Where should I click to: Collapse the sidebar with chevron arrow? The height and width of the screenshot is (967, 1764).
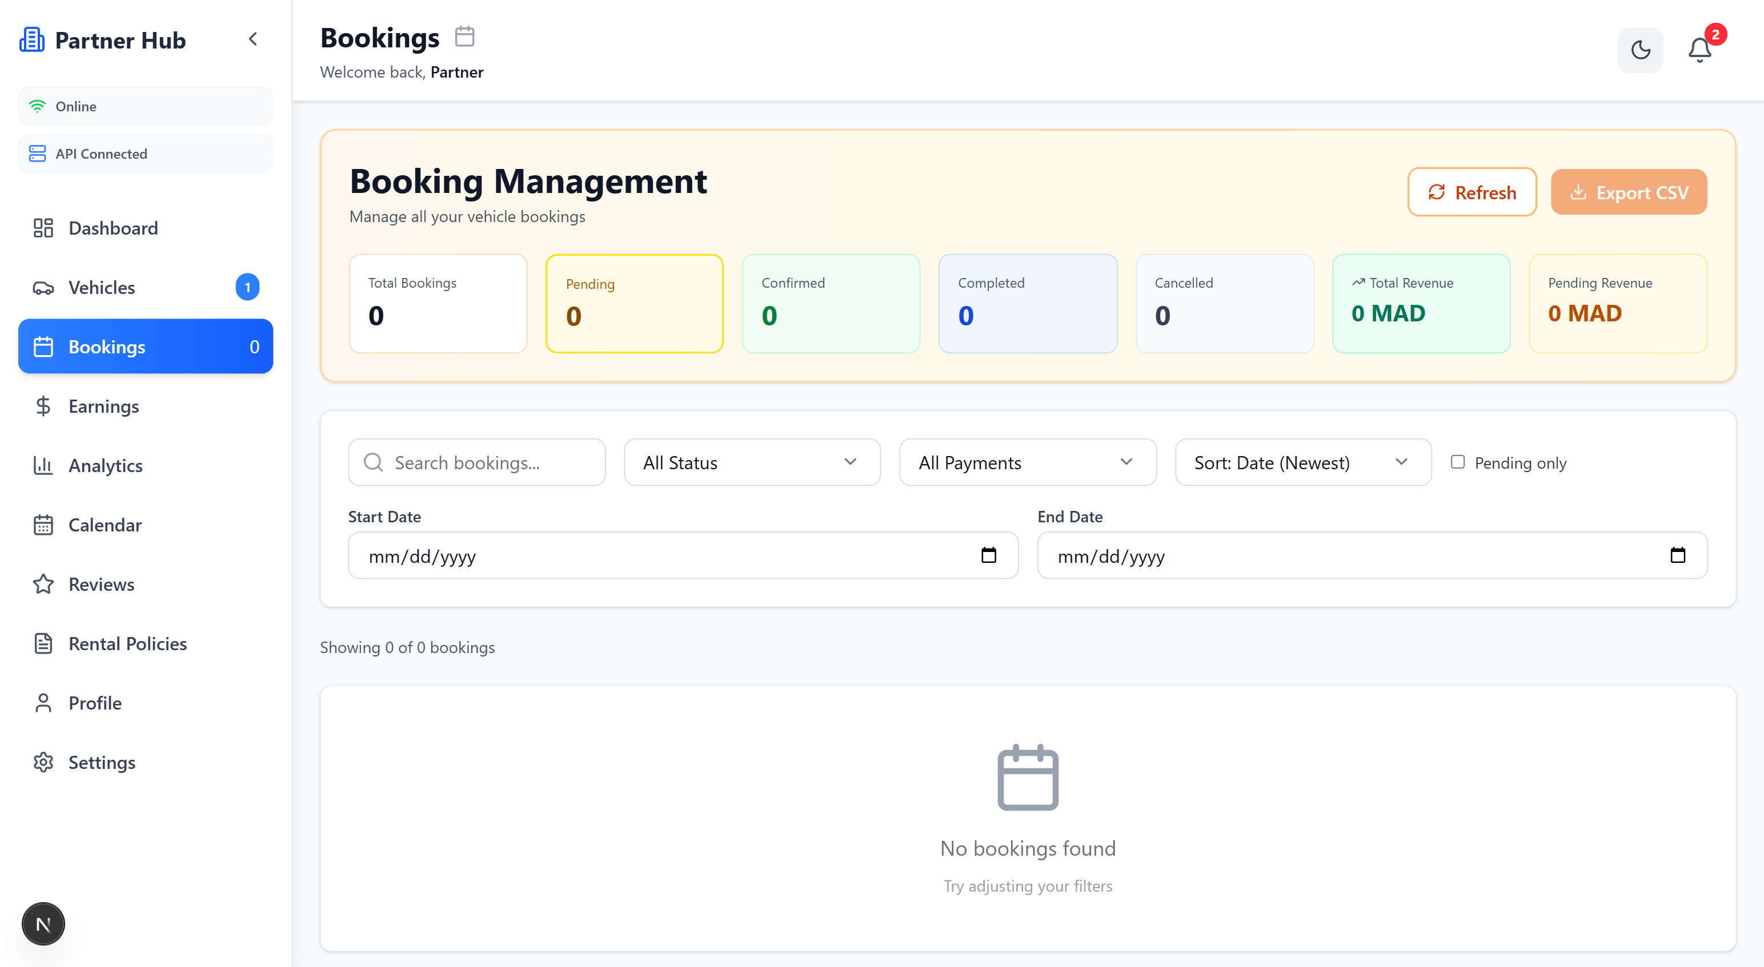(x=252, y=39)
